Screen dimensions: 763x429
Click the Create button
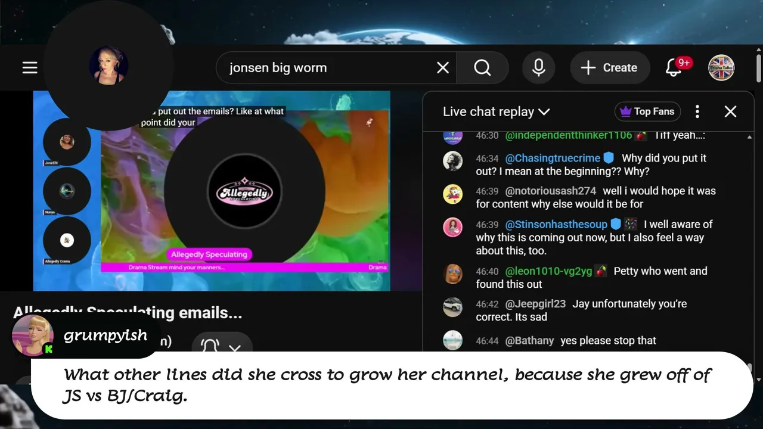[x=609, y=68]
